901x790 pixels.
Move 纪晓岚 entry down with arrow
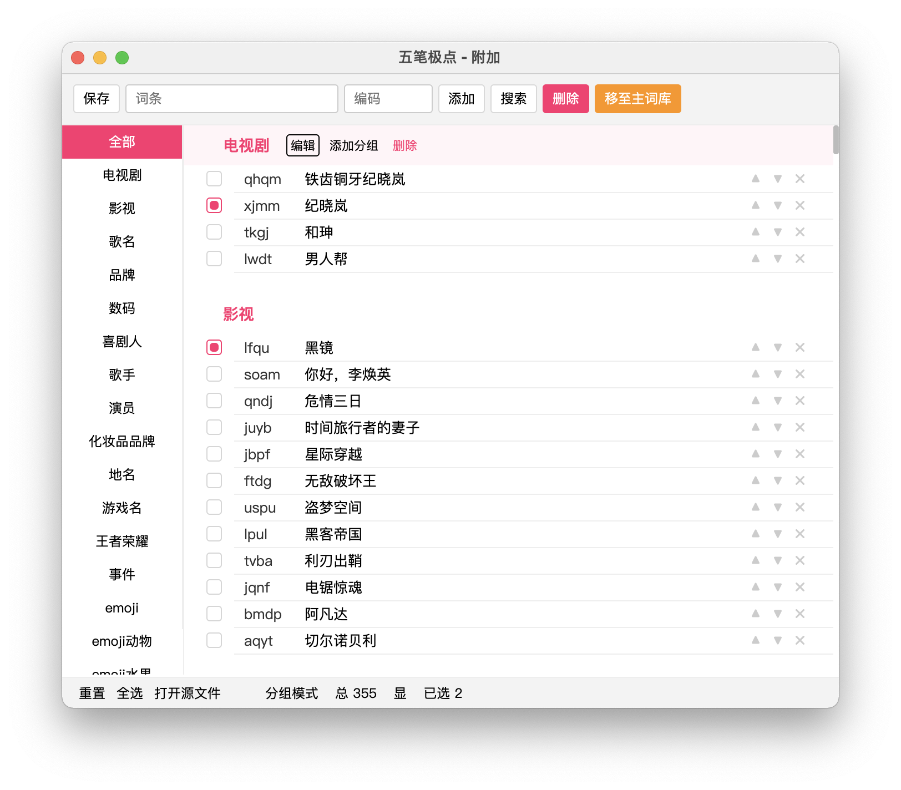click(x=778, y=205)
